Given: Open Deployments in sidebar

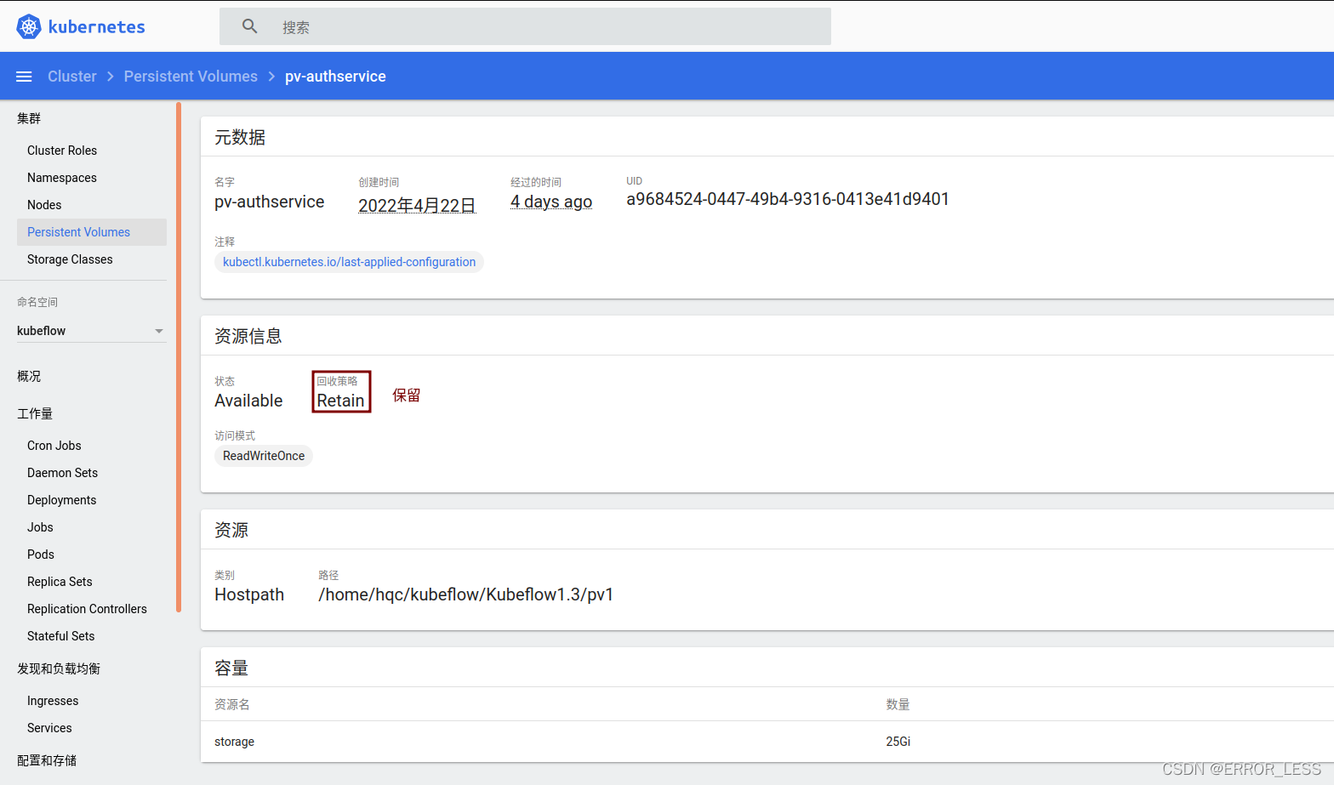Looking at the screenshot, I should [x=62, y=500].
